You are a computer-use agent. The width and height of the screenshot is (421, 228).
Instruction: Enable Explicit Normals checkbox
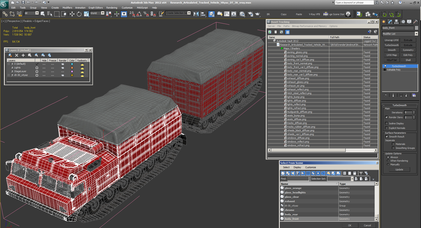(386, 128)
